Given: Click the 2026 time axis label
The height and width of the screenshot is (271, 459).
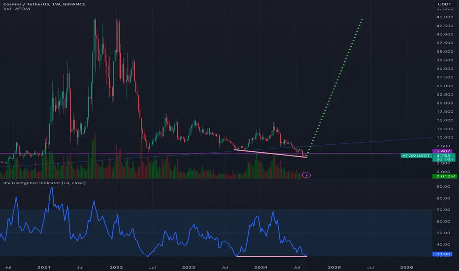Looking at the screenshot, I should tap(407, 268).
